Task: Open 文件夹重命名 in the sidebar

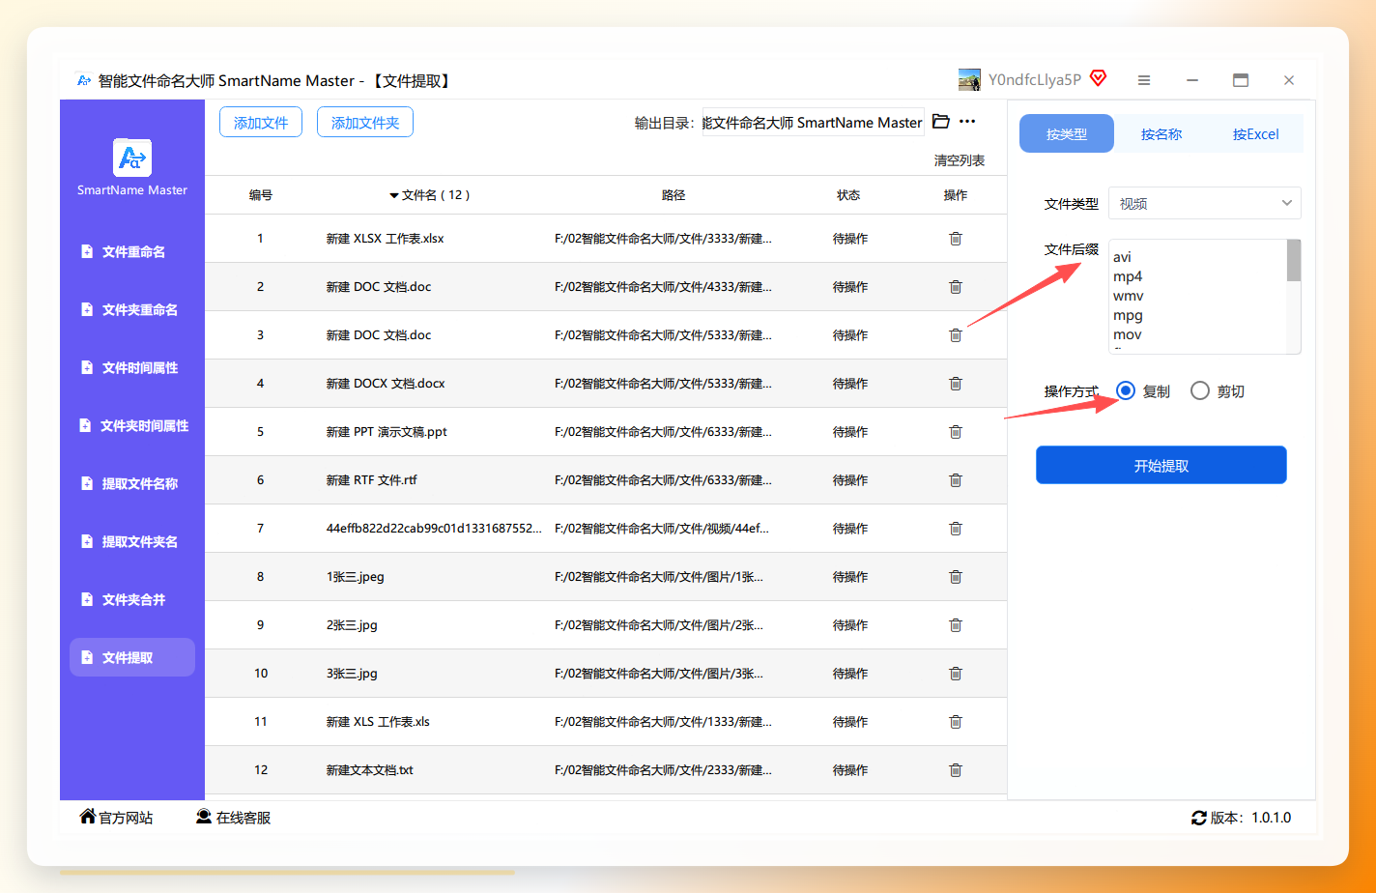Action: click(x=132, y=309)
